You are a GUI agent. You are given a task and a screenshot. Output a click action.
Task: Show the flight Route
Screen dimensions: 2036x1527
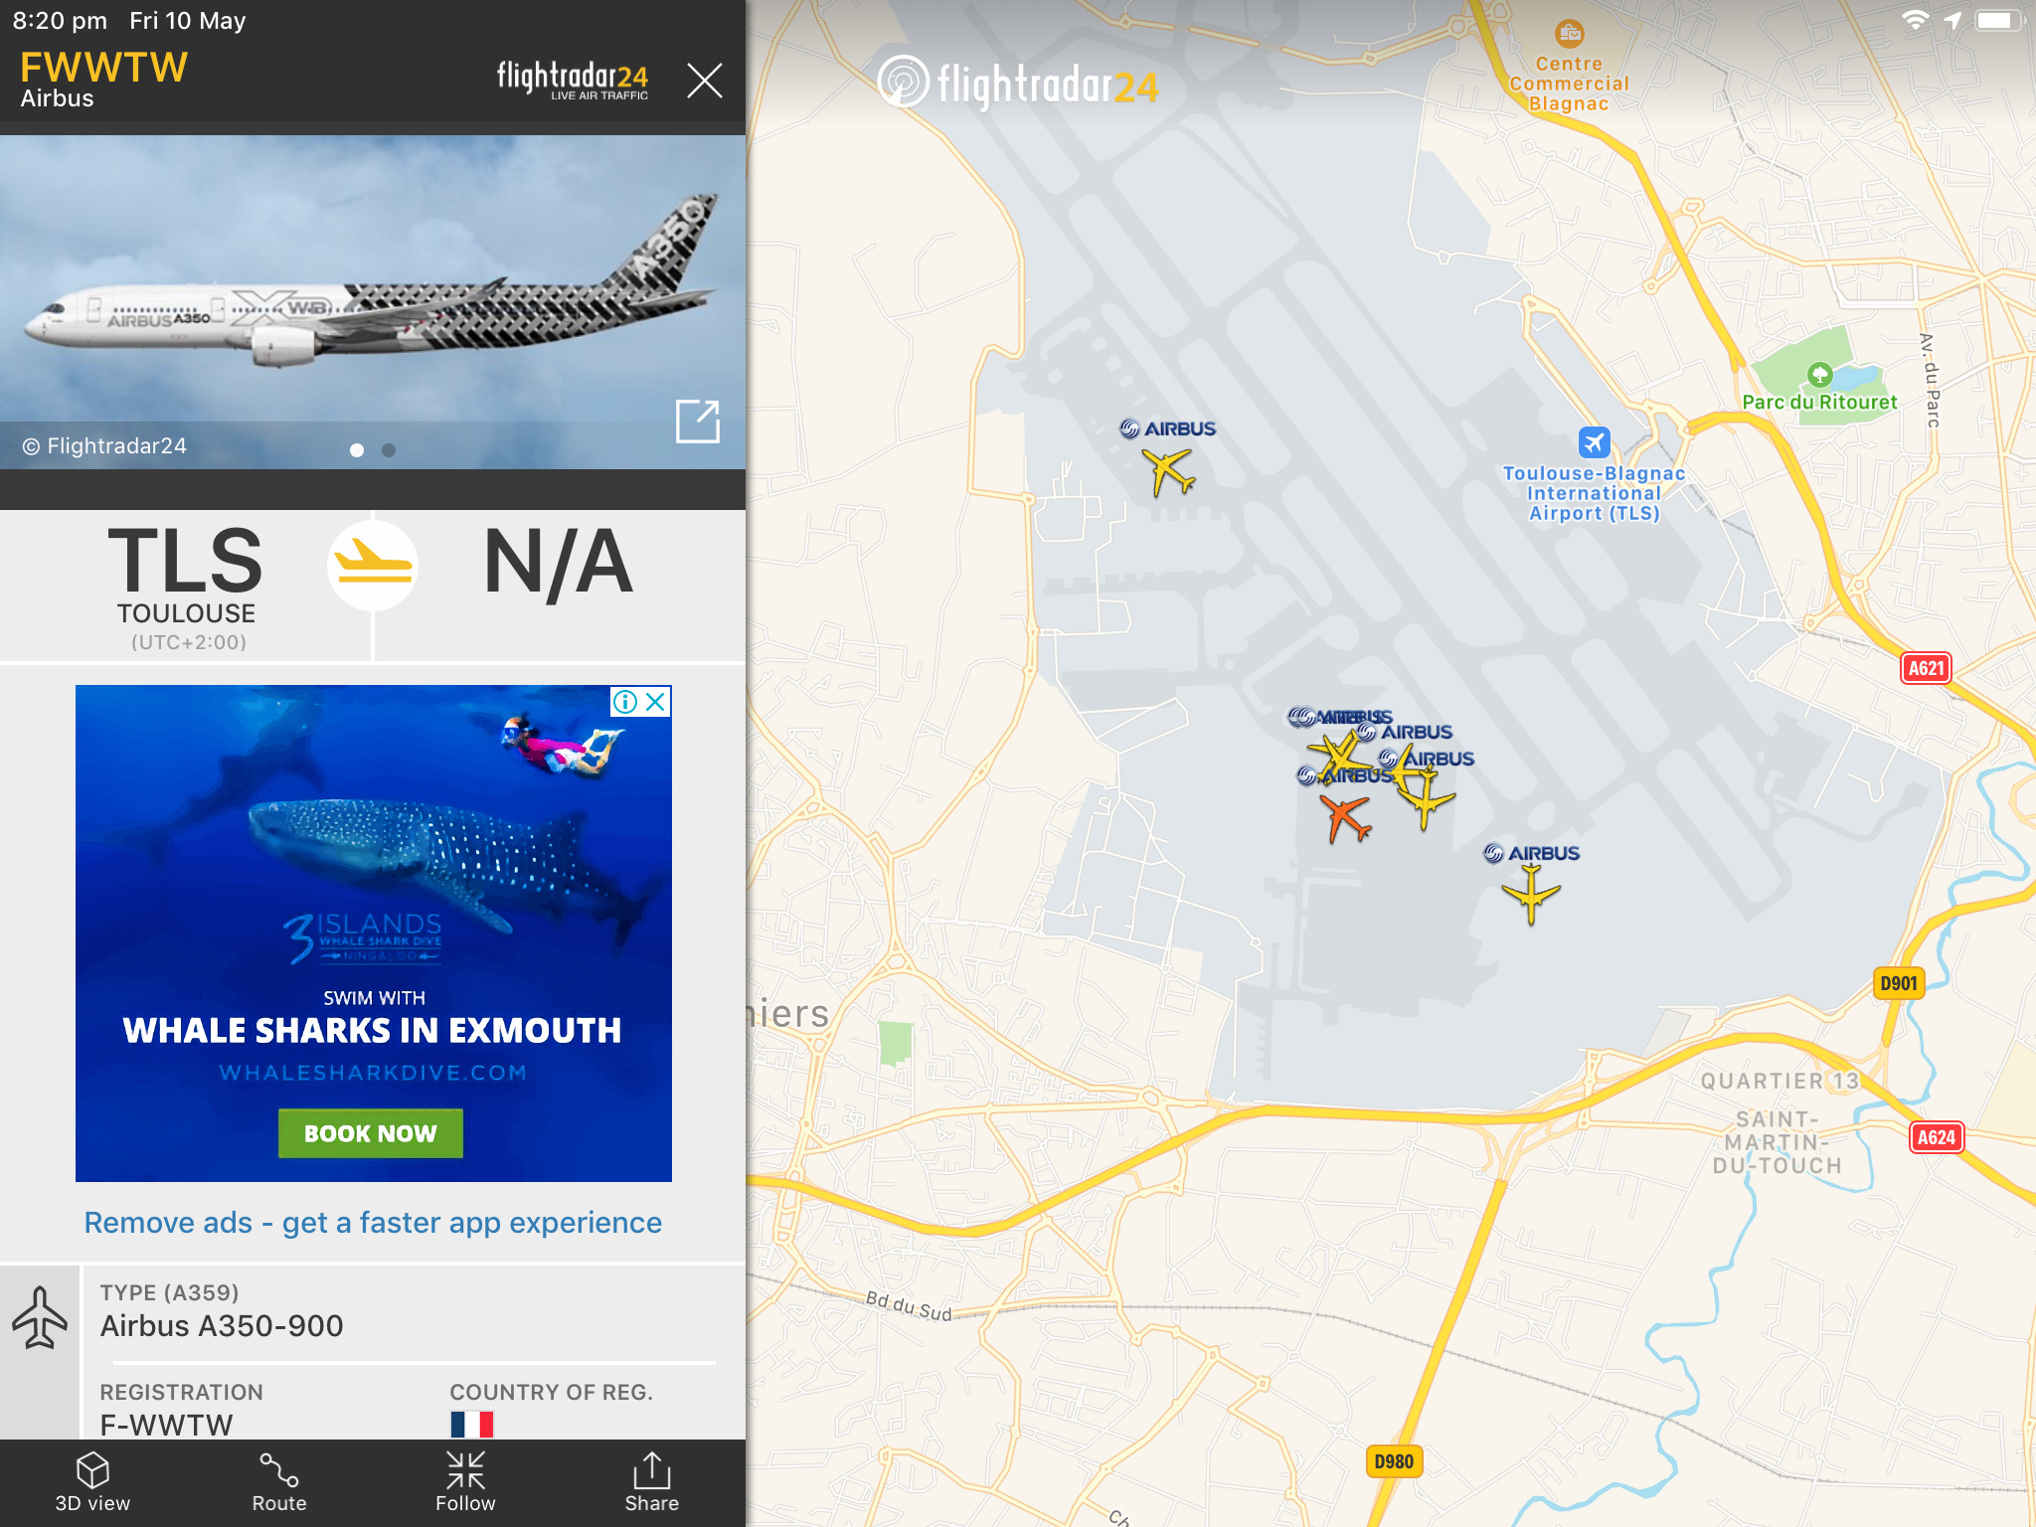click(279, 1482)
